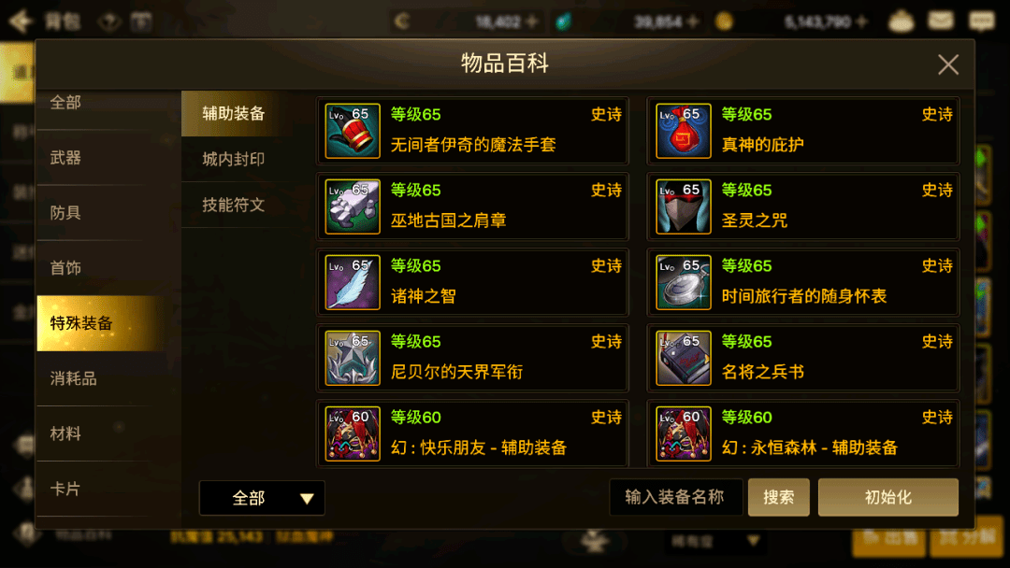
Task: Select the 真神的庇护 red pouch icon
Action: [683, 131]
